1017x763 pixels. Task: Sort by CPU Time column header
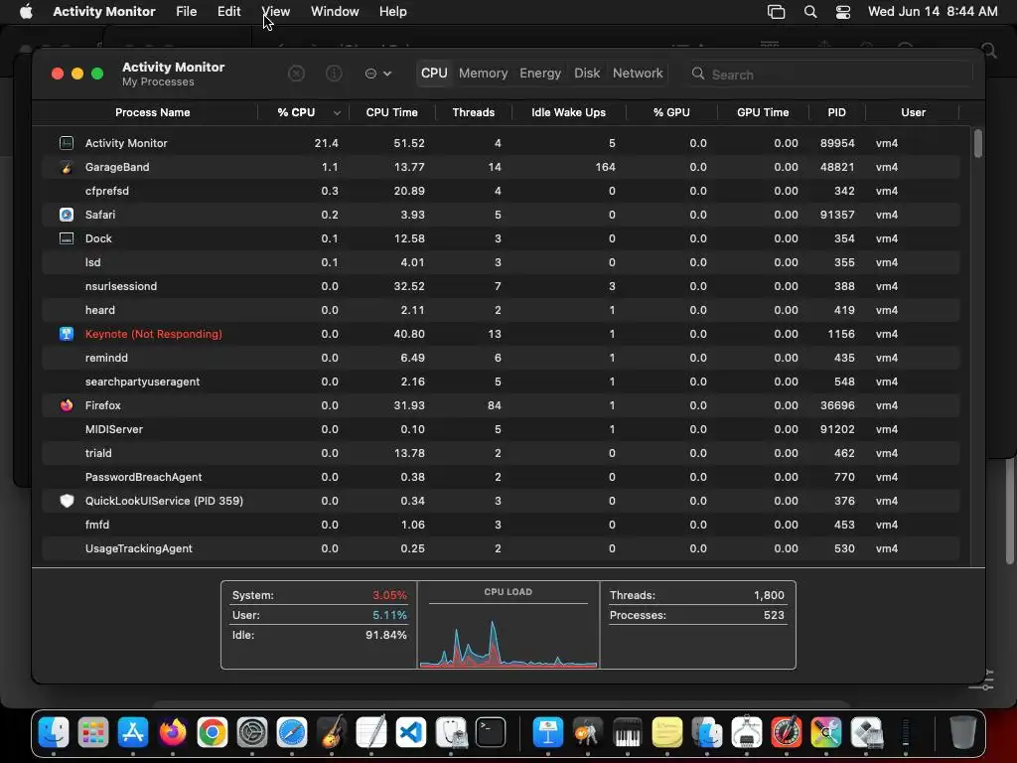pos(391,112)
